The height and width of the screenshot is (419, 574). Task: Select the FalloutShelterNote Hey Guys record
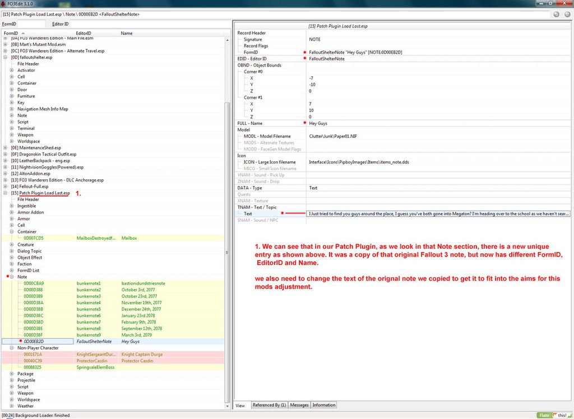pyautogui.click(x=113, y=342)
